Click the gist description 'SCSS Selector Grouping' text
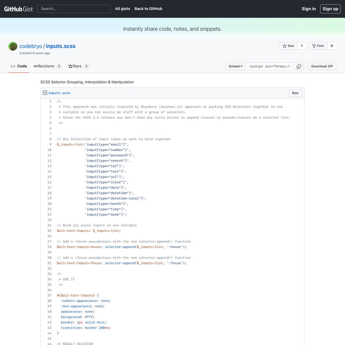Screen dimensions: 345x345 [x=87, y=82]
